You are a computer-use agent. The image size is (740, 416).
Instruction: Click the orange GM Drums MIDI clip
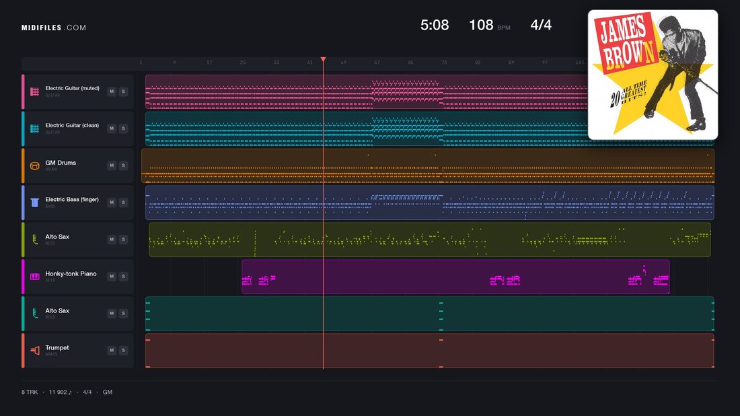pos(428,165)
